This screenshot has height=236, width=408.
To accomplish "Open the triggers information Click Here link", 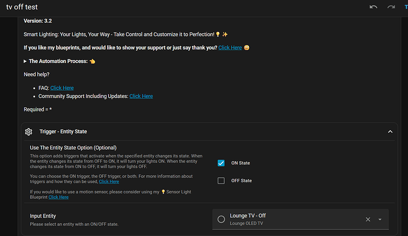I will coord(109,182).
